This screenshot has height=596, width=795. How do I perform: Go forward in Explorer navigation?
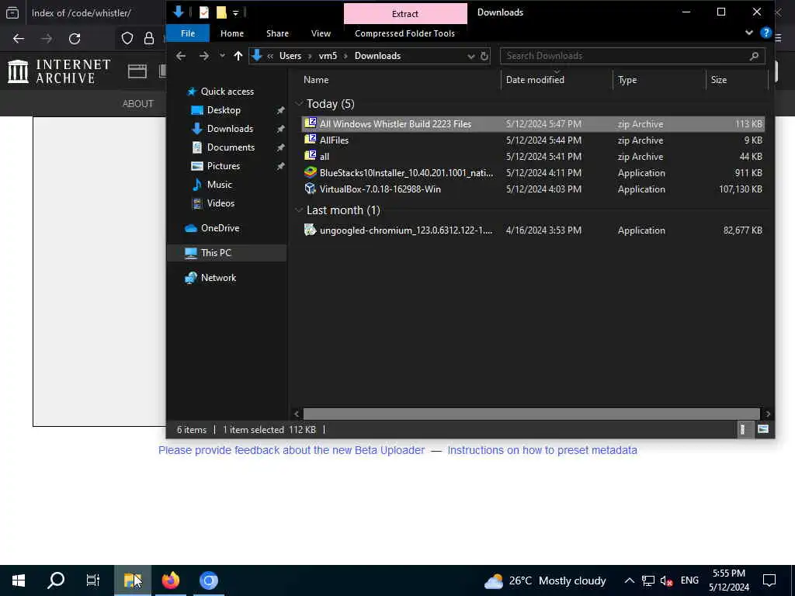coord(204,56)
